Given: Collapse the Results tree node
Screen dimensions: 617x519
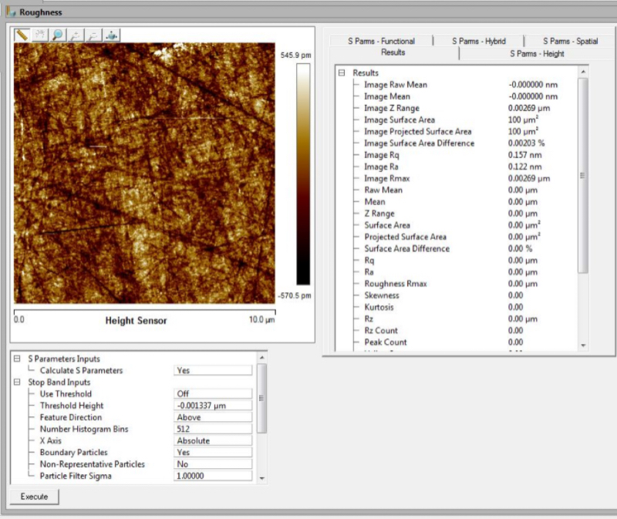Looking at the screenshot, I should click(x=341, y=73).
